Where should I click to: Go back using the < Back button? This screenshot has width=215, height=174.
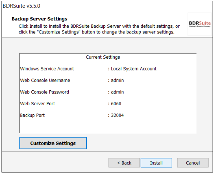coord(124,163)
